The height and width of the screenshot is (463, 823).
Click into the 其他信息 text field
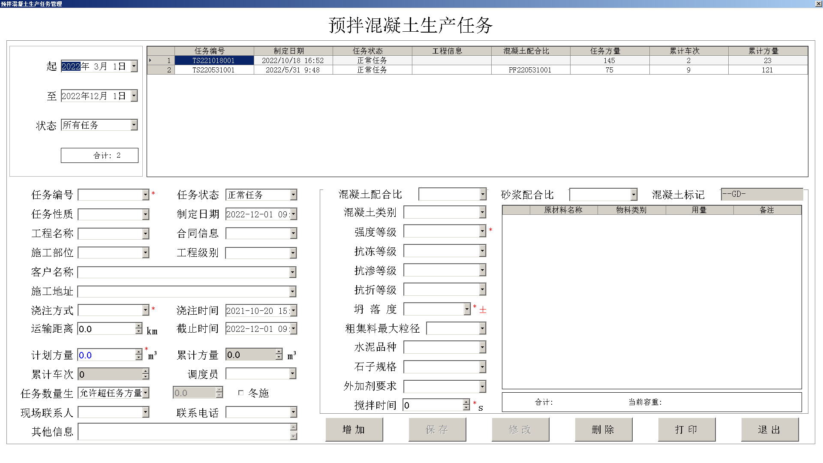point(184,432)
